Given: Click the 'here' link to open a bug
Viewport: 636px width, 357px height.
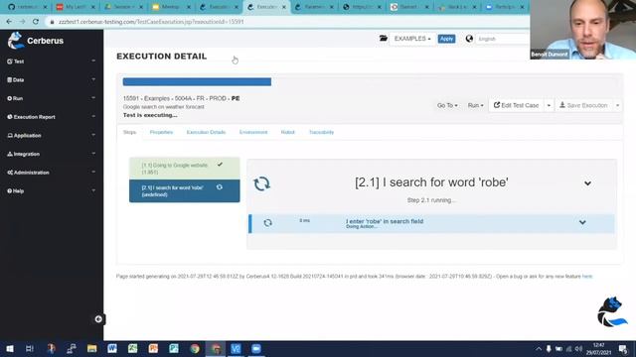Looking at the screenshot, I should (587, 277).
